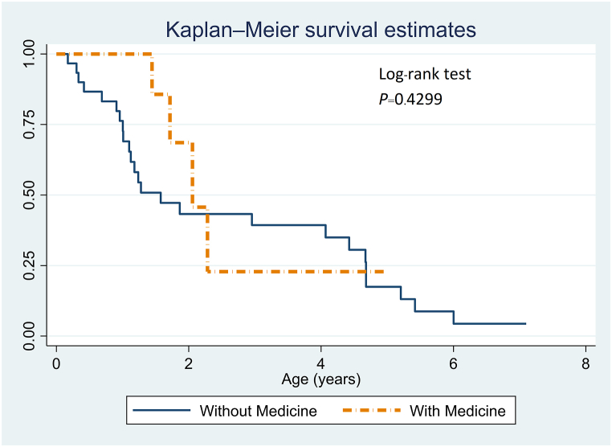Click the y-axis tick label 0.00
This screenshot has width=612, height=447.
coord(29,335)
